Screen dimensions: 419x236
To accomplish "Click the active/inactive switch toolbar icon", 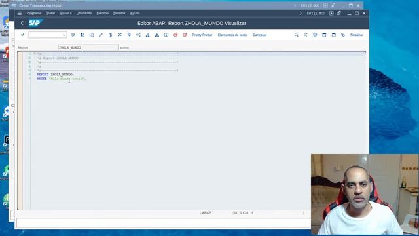I will pyautogui.click(x=82, y=35).
